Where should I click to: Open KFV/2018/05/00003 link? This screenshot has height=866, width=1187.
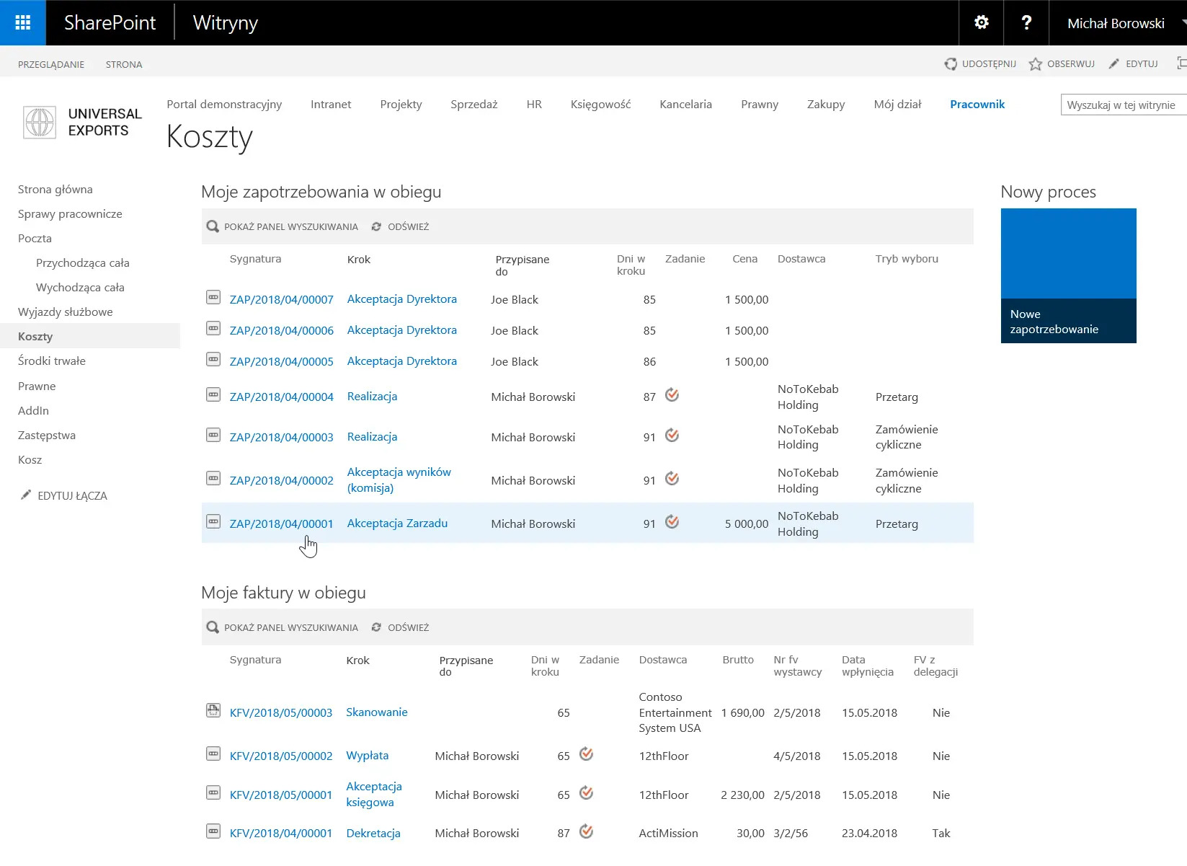[281, 713]
